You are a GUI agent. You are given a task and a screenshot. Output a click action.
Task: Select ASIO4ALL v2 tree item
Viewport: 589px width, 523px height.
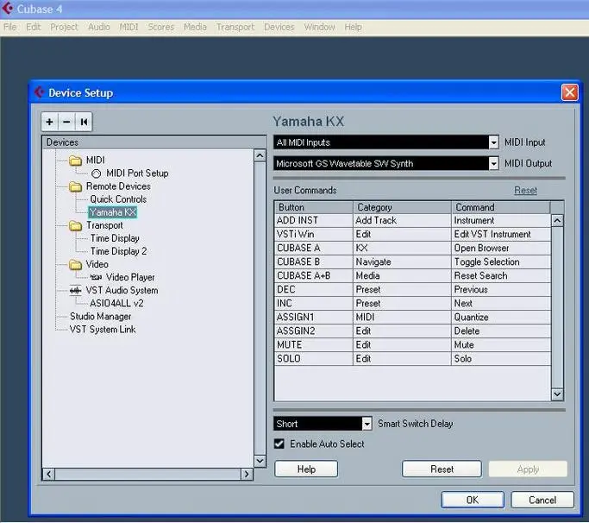116,303
